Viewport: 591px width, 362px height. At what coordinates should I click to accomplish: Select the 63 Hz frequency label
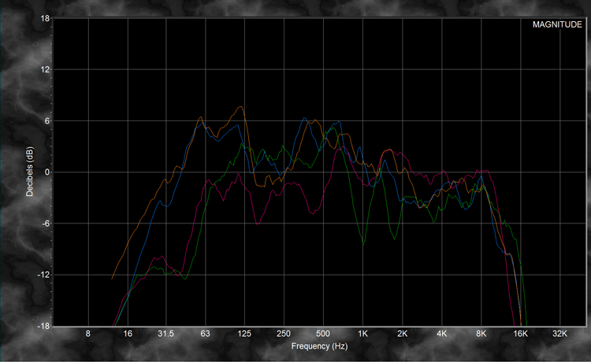coord(205,334)
